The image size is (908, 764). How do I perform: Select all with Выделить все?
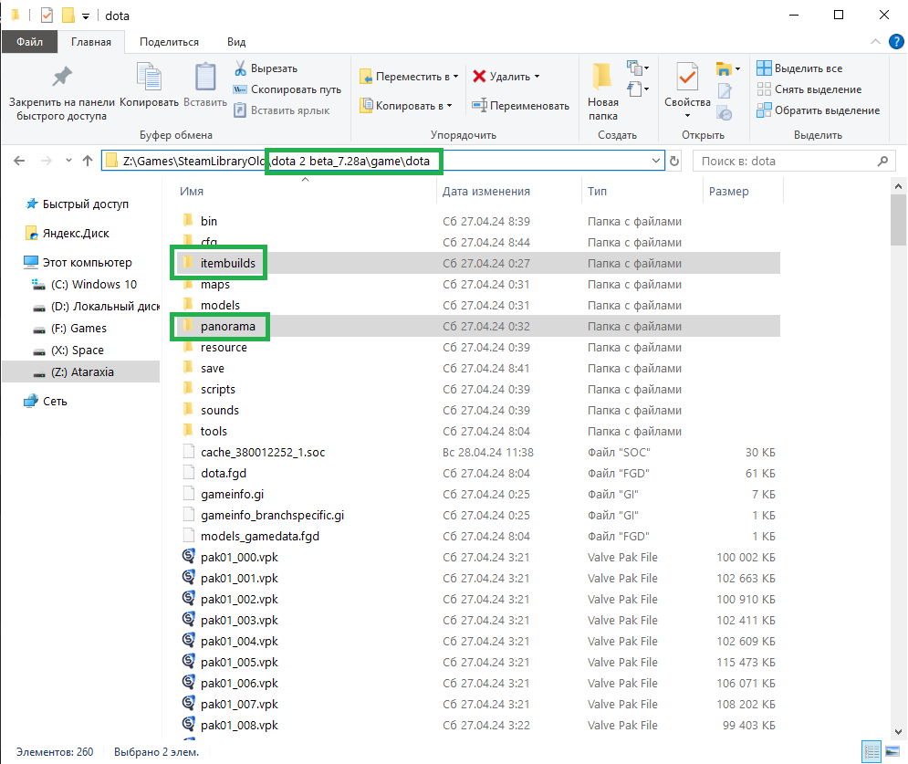[x=799, y=68]
